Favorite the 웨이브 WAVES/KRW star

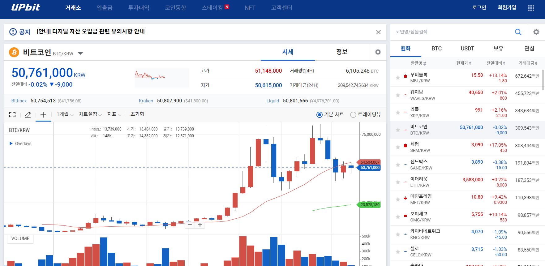coord(398,95)
